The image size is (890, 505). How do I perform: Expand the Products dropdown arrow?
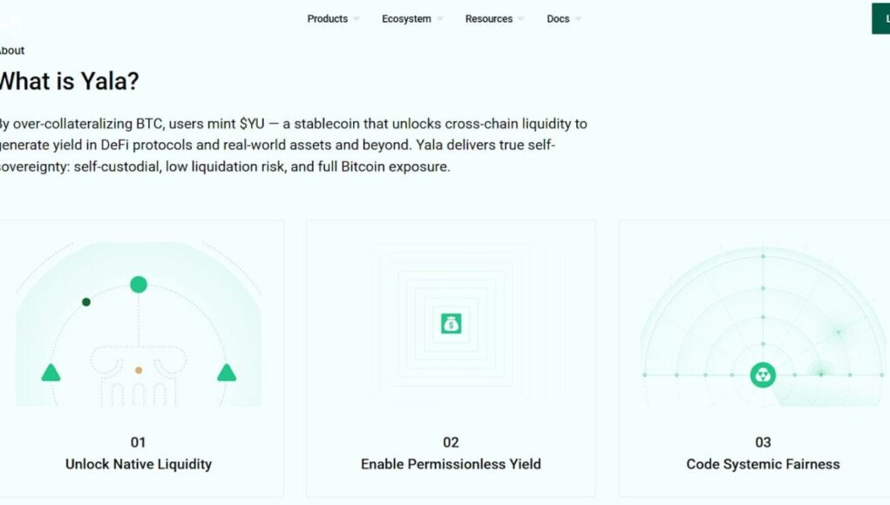(x=356, y=19)
